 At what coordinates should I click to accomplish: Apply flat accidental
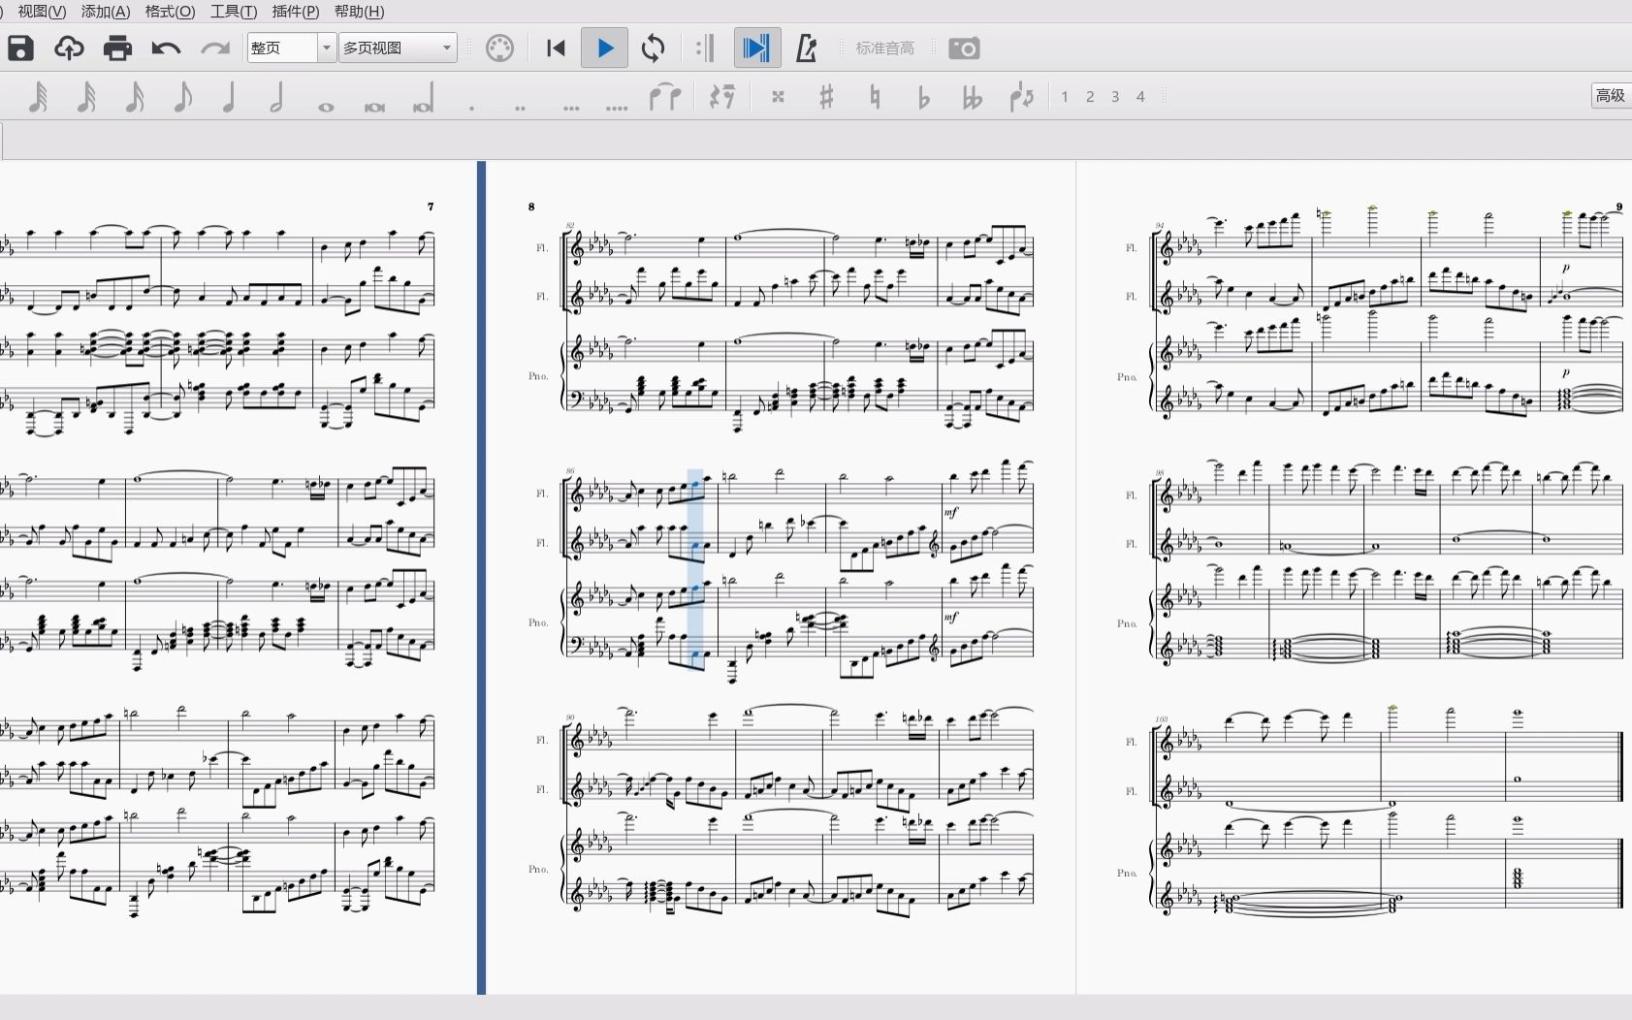pyautogui.click(x=923, y=97)
